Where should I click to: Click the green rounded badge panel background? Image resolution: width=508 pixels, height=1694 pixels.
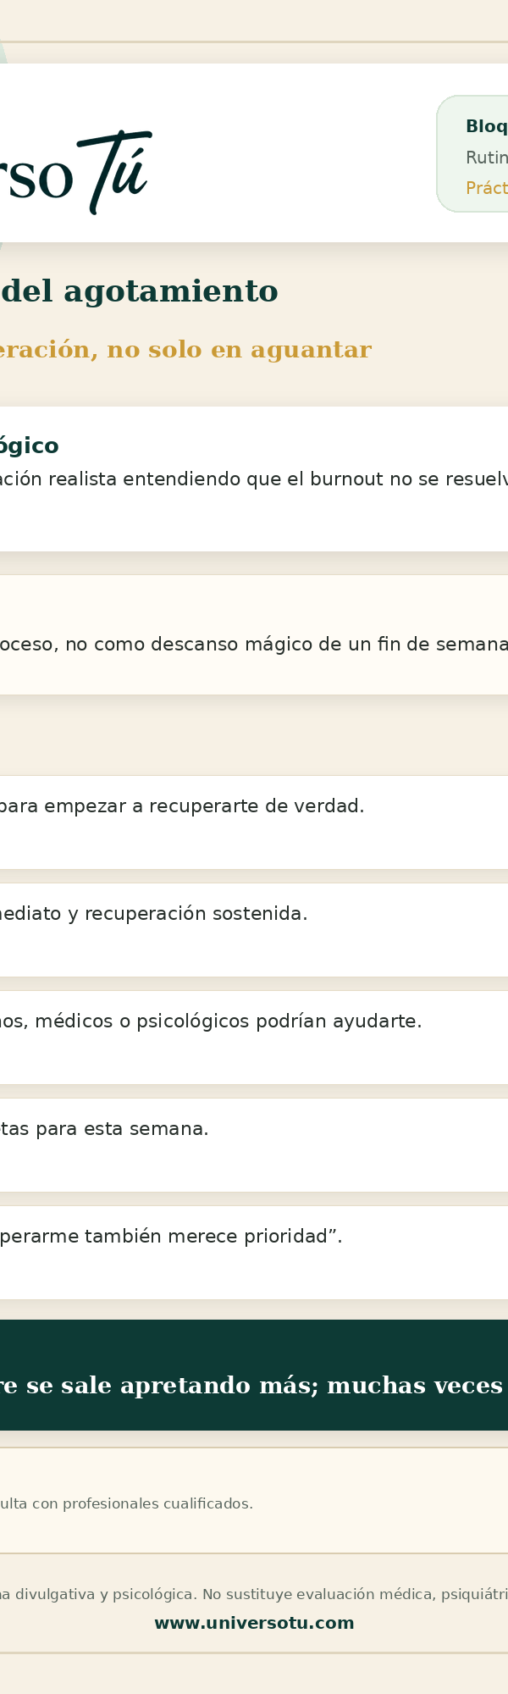(x=472, y=153)
